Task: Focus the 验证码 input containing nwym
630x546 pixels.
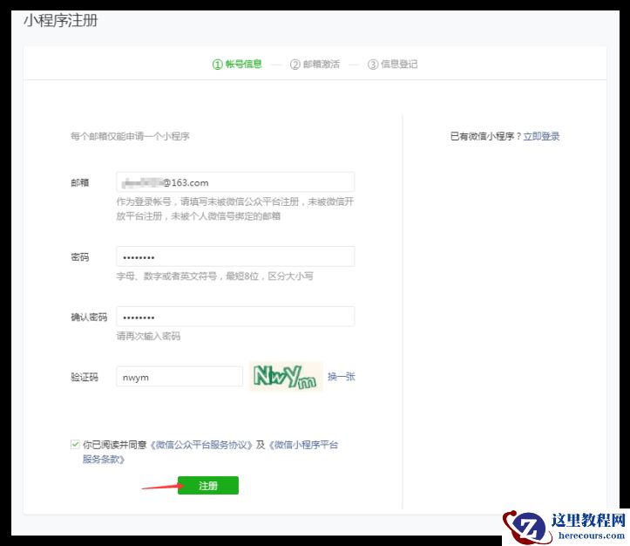Action: [x=179, y=377]
